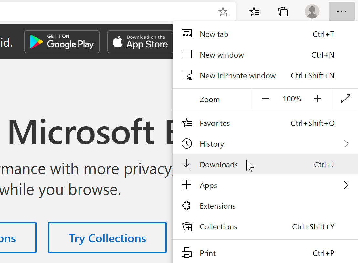Click the New tab menu entry
Image resolution: width=358 pixels, height=263 pixels.
pos(214,34)
